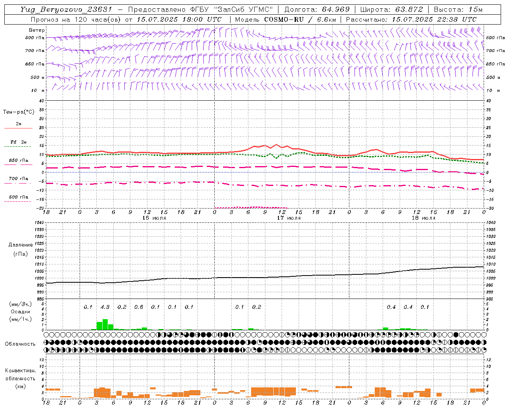Click the forecast text Прогноз на 120 часа(ов)

point(76,19)
